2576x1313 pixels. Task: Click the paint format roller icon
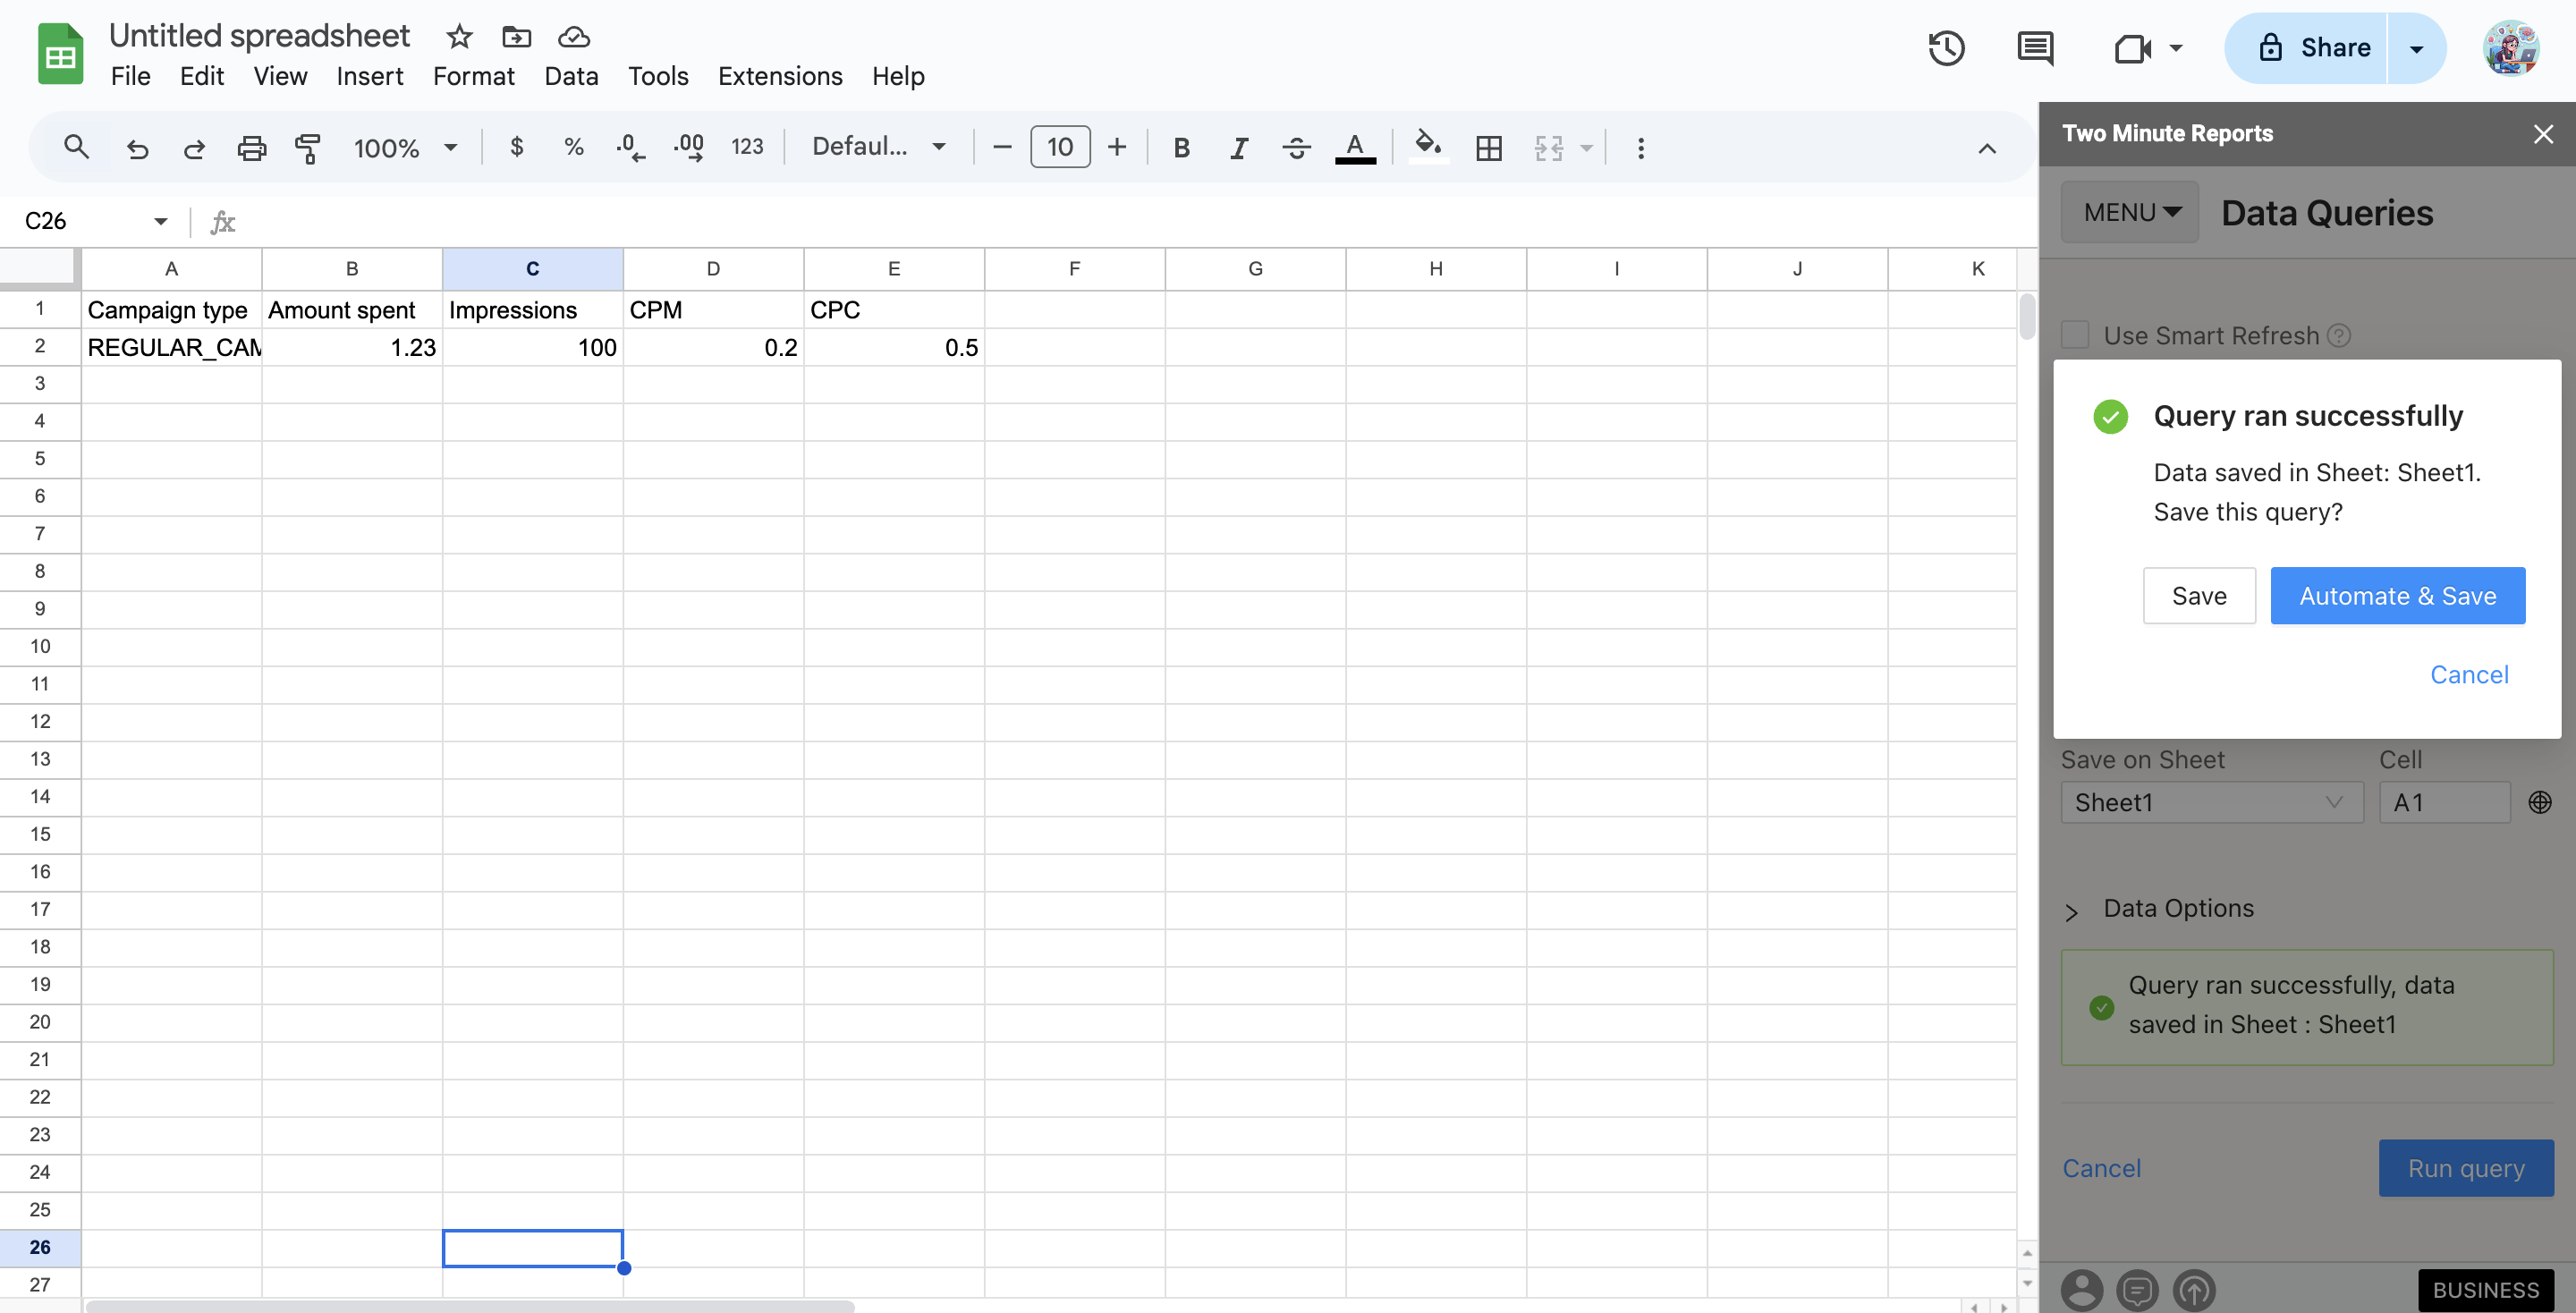pos(308,148)
